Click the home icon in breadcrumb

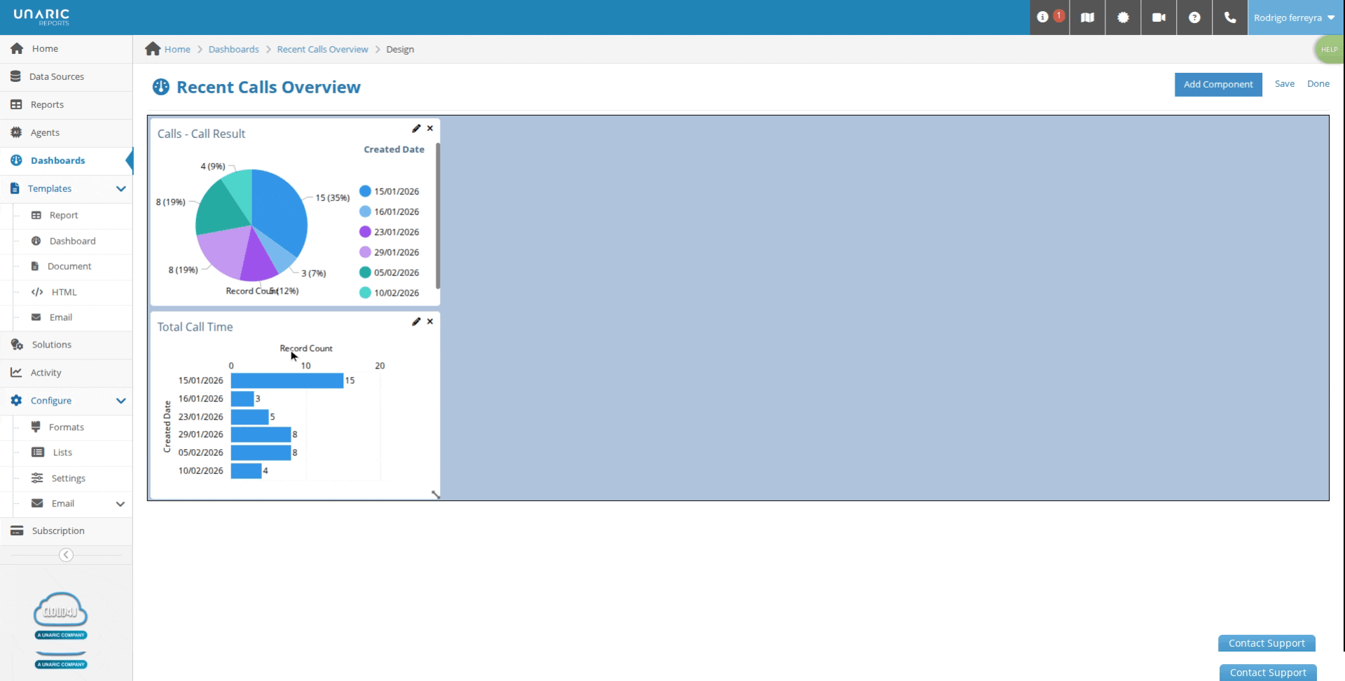[x=153, y=49]
